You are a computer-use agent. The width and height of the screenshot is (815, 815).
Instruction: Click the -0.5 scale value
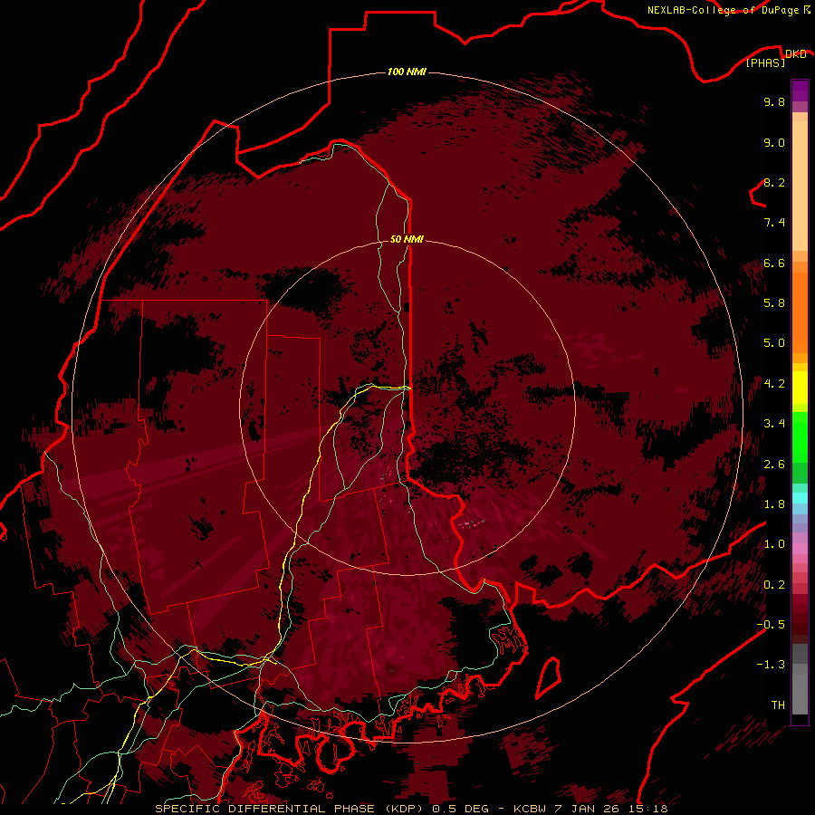click(x=771, y=625)
